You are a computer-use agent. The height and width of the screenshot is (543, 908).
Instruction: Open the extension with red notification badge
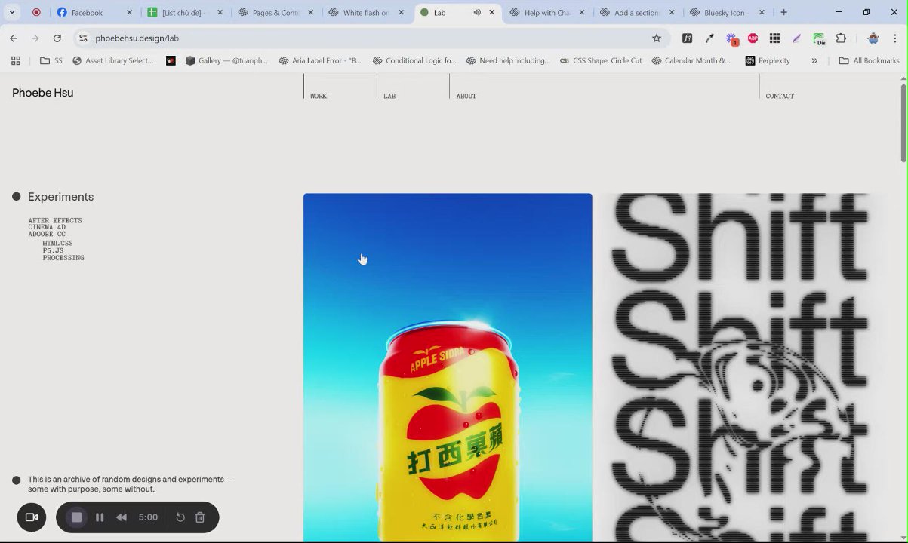tap(731, 38)
